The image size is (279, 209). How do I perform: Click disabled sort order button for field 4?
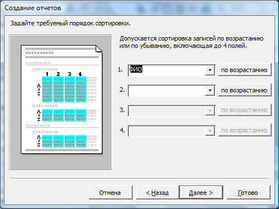[245, 130]
